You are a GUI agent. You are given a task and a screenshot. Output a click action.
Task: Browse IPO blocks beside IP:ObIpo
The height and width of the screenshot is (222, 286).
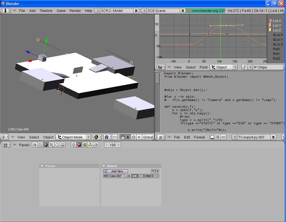click(x=250, y=67)
